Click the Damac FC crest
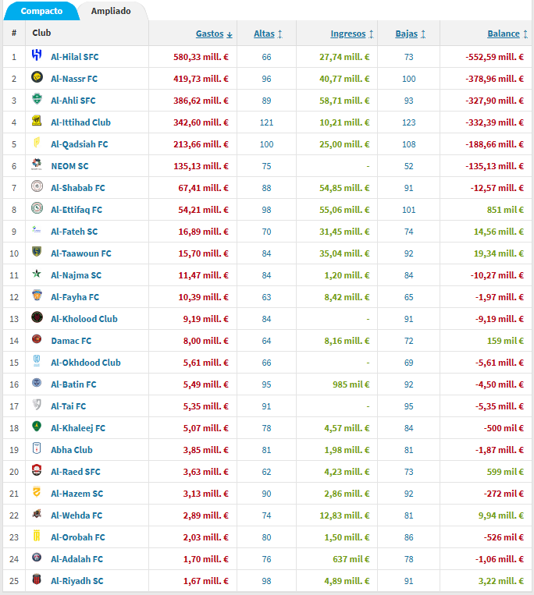This screenshot has height=595, width=534. pyautogui.click(x=37, y=339)
